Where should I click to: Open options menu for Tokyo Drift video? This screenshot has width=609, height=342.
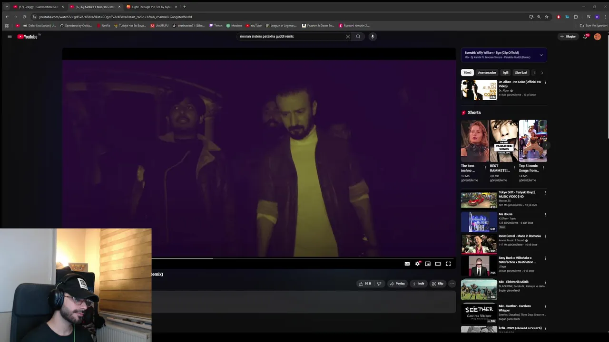pyautogui.click(x=545, y=193)
